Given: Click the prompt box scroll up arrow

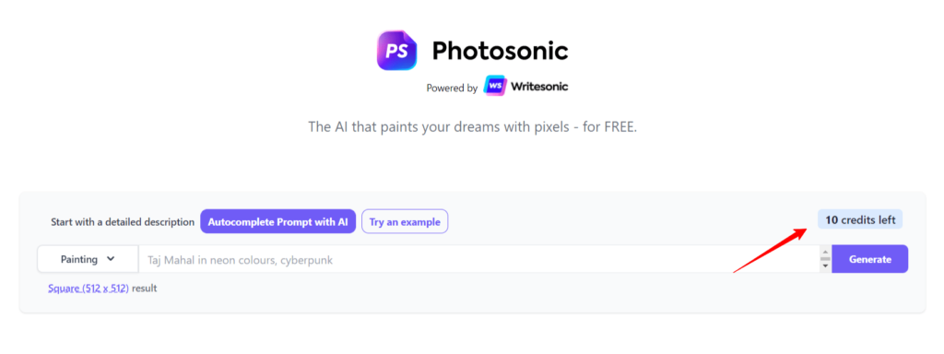Looking at the screenshot, I should [825, 253].
